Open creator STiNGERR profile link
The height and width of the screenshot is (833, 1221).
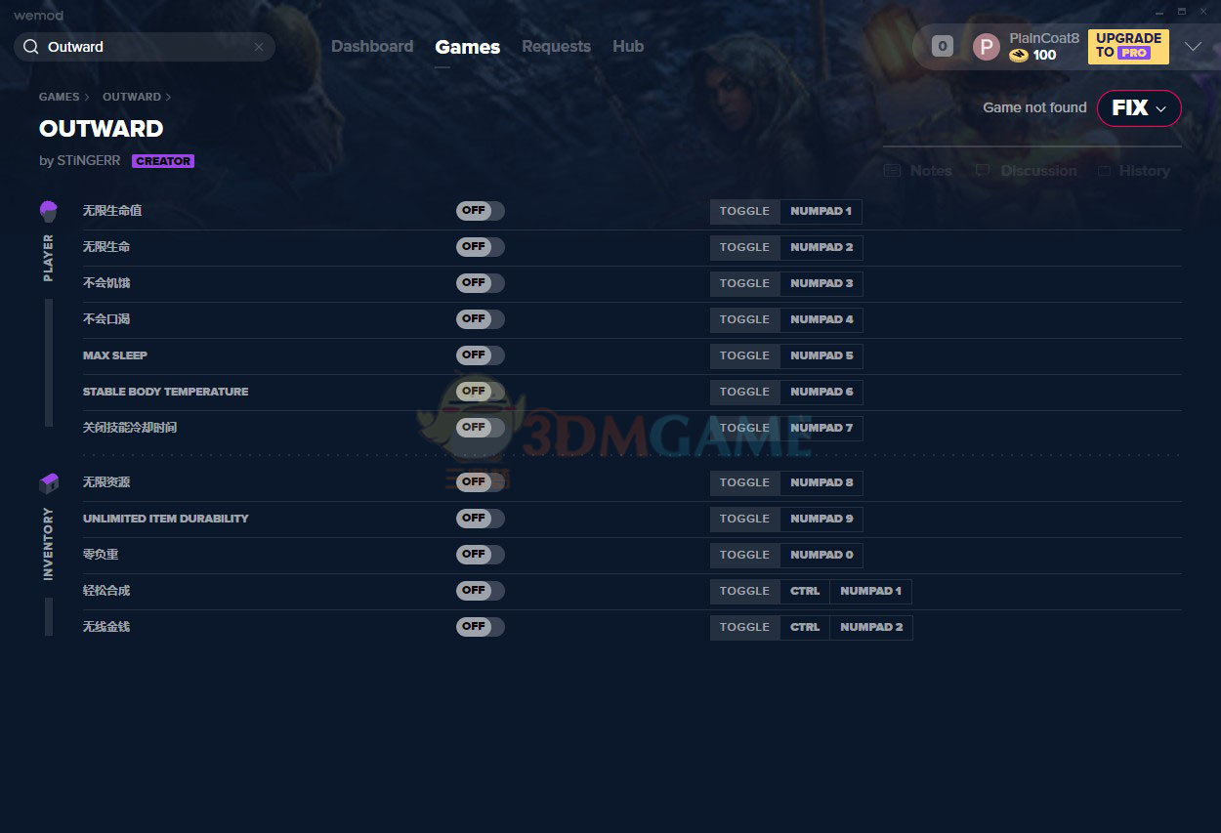click(88, 161)
